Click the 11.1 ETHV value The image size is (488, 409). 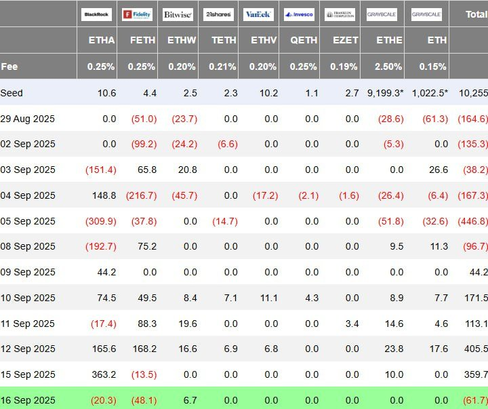tap(269, 298)
